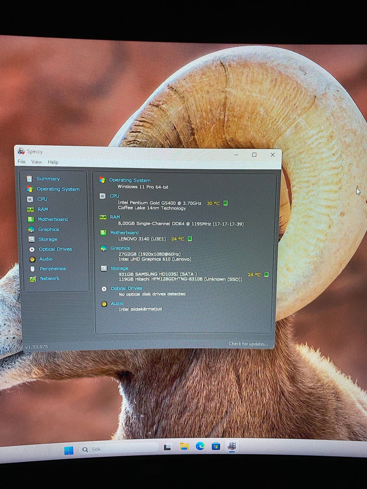Click the disc icon beside Optical Drives heading
Image resolution: width=367 pixels, height=489 pixels.
point(104,289)
